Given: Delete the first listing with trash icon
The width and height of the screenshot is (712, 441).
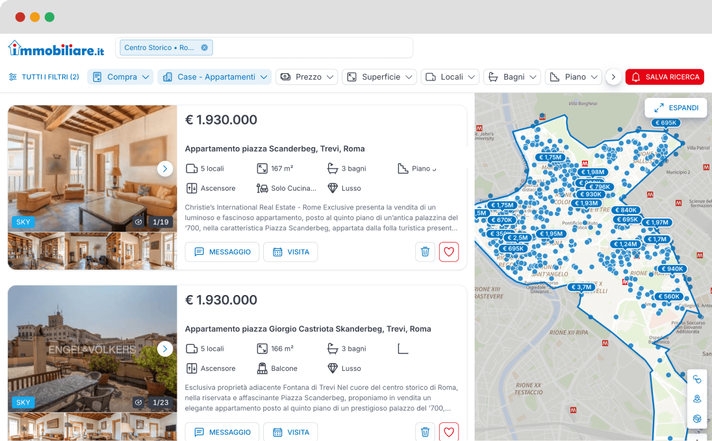Looking at the screenshot, I should click(x=425, y=252).
